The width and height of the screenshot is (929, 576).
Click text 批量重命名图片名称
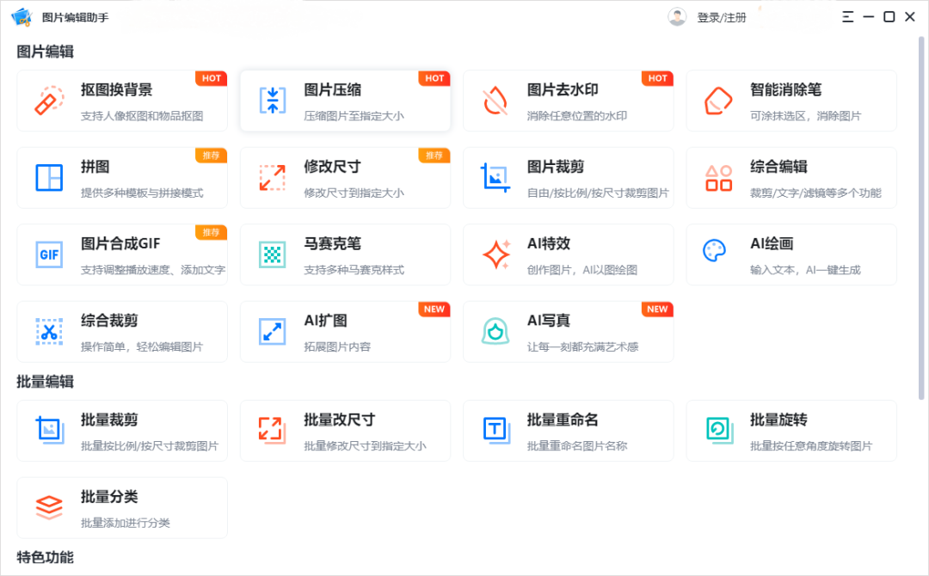tap(577, 446)
